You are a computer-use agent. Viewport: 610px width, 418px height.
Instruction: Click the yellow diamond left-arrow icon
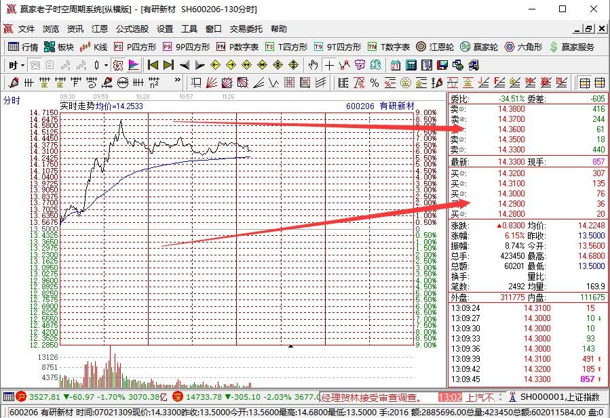[215, 65]
